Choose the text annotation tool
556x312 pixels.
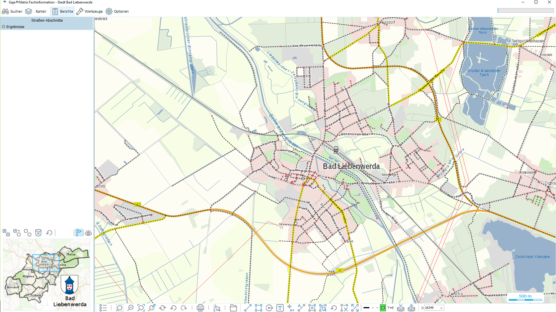(x=280, y=308)
